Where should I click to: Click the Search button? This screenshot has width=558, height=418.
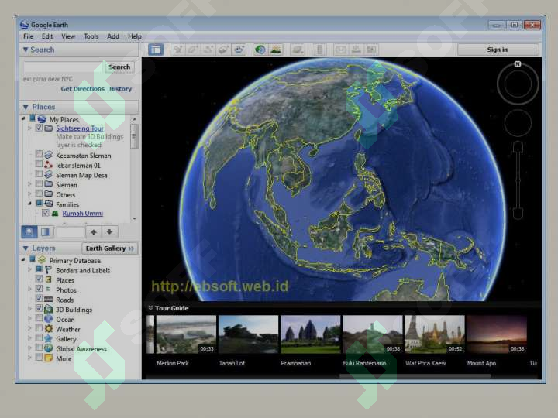[x=119, y=67]
